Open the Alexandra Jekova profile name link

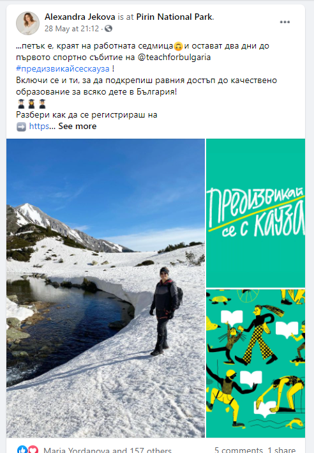click(80, 17)
